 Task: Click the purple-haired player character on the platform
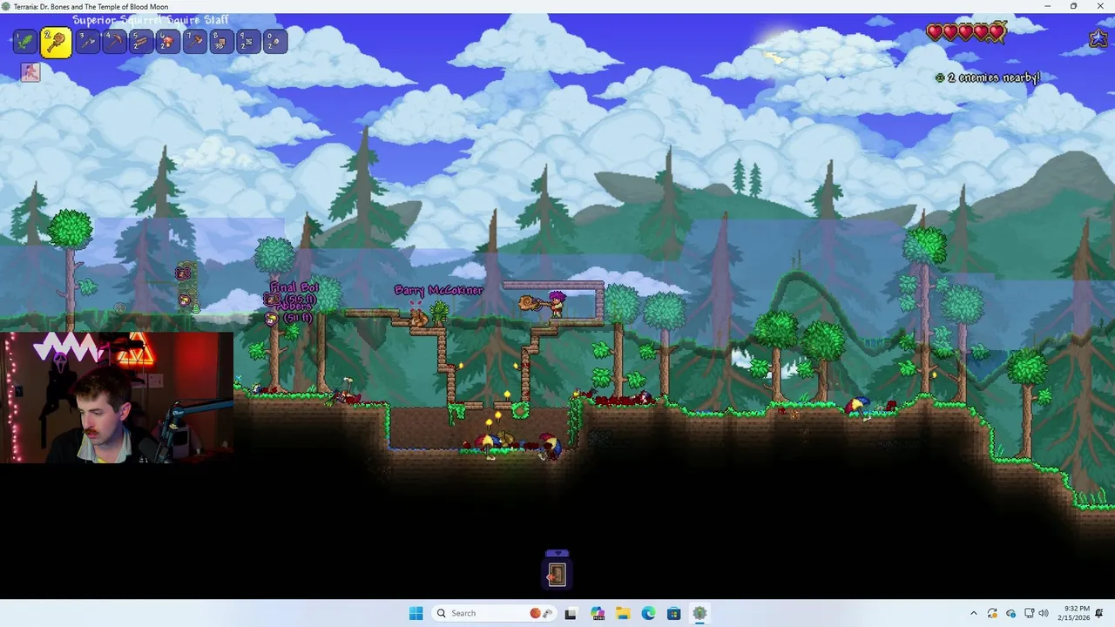point(556,304)
